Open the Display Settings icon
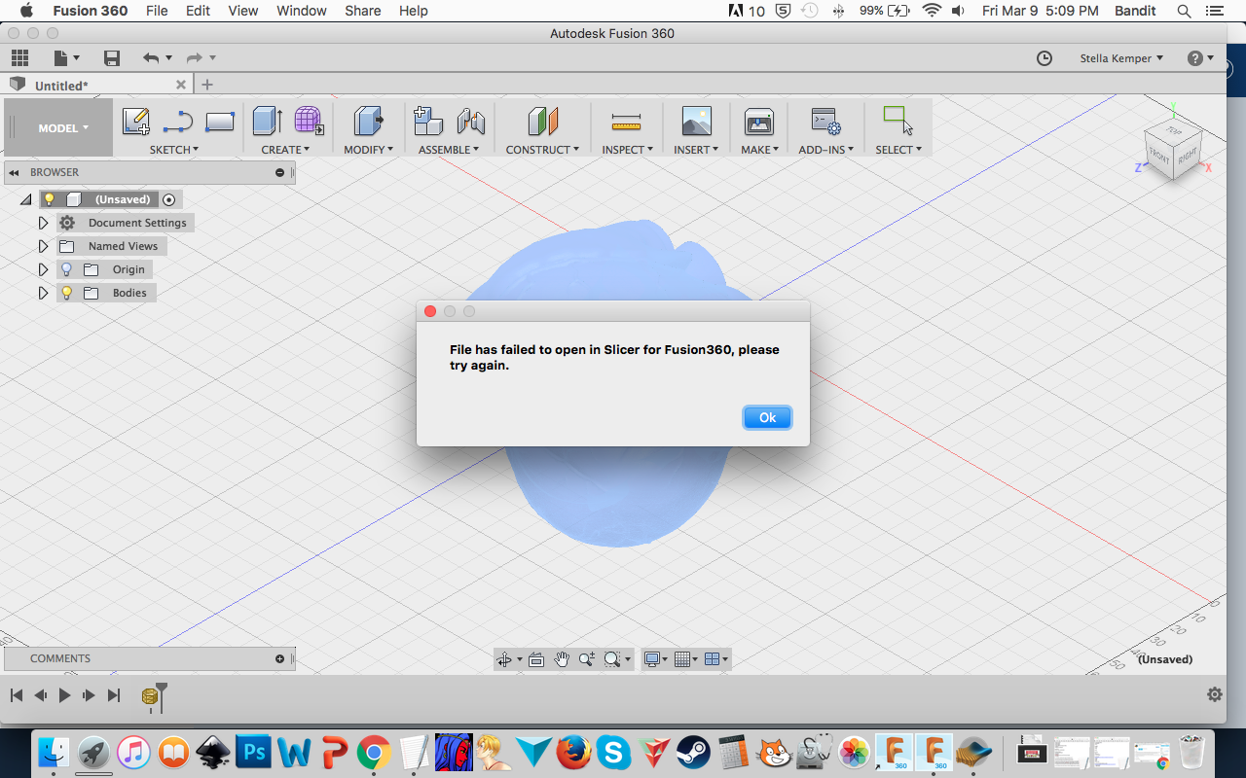 click(652, 659)
